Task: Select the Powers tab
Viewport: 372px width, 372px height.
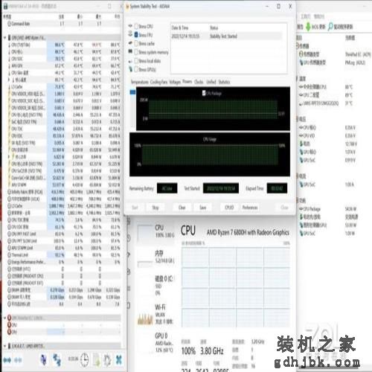Action: 187,82
